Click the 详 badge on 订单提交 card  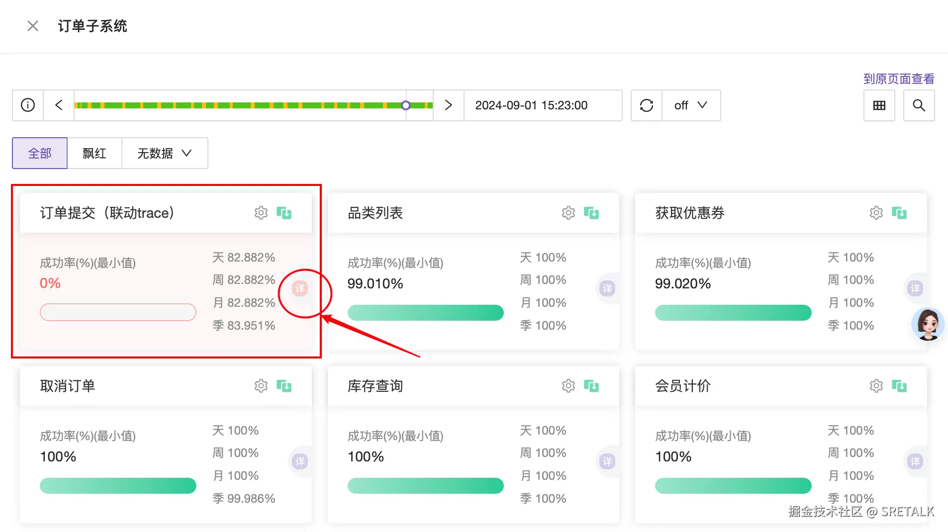[x=299, y=288]
